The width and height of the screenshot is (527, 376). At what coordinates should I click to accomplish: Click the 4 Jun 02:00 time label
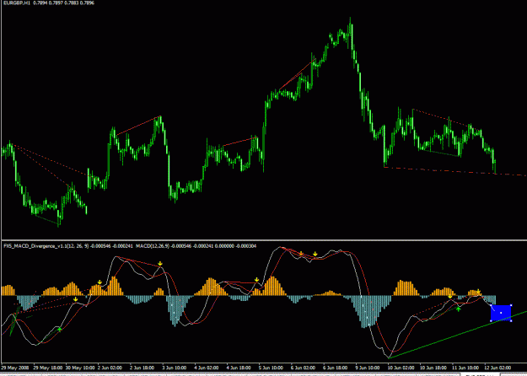[x=207, y=368]
